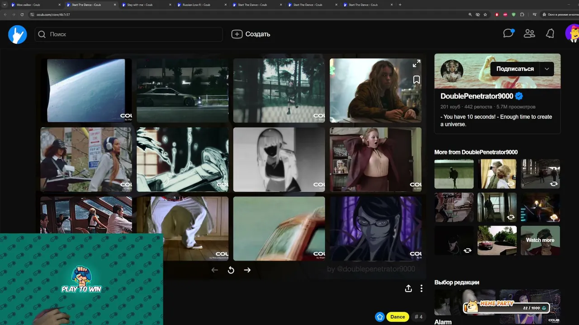Open the Meme Party banner
This screenshot has width=579, height=325.
pos(507,307)
